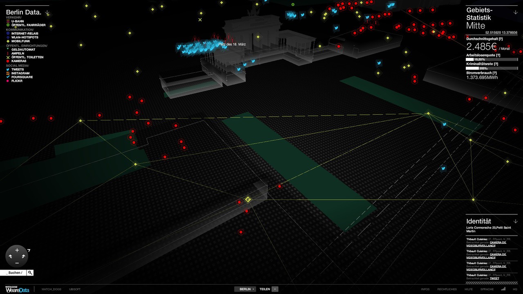Click the Arbeitslosenquote 15.20% bar
This screenshot has width=523, height=294.
pyautogui.click(x=492, y=59)
